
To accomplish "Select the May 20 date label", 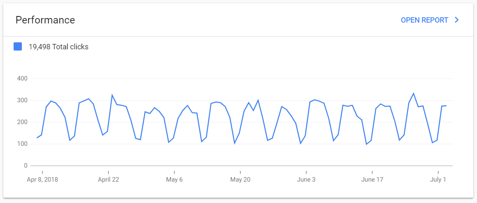I will [240, 180].
